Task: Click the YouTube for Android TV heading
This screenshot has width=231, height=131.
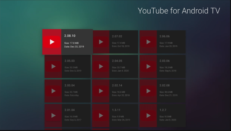Action: pos(179,11)
